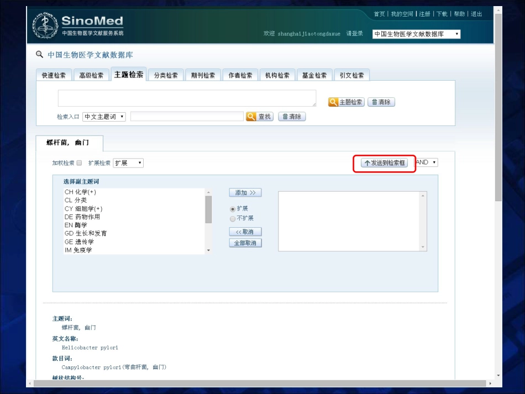Click the magnifier icon beside database title
The image size is (525, 394).
[x=39, y=55]
